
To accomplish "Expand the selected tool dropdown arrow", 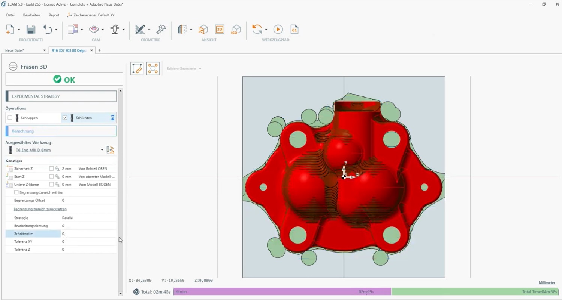I will [102, 150].
